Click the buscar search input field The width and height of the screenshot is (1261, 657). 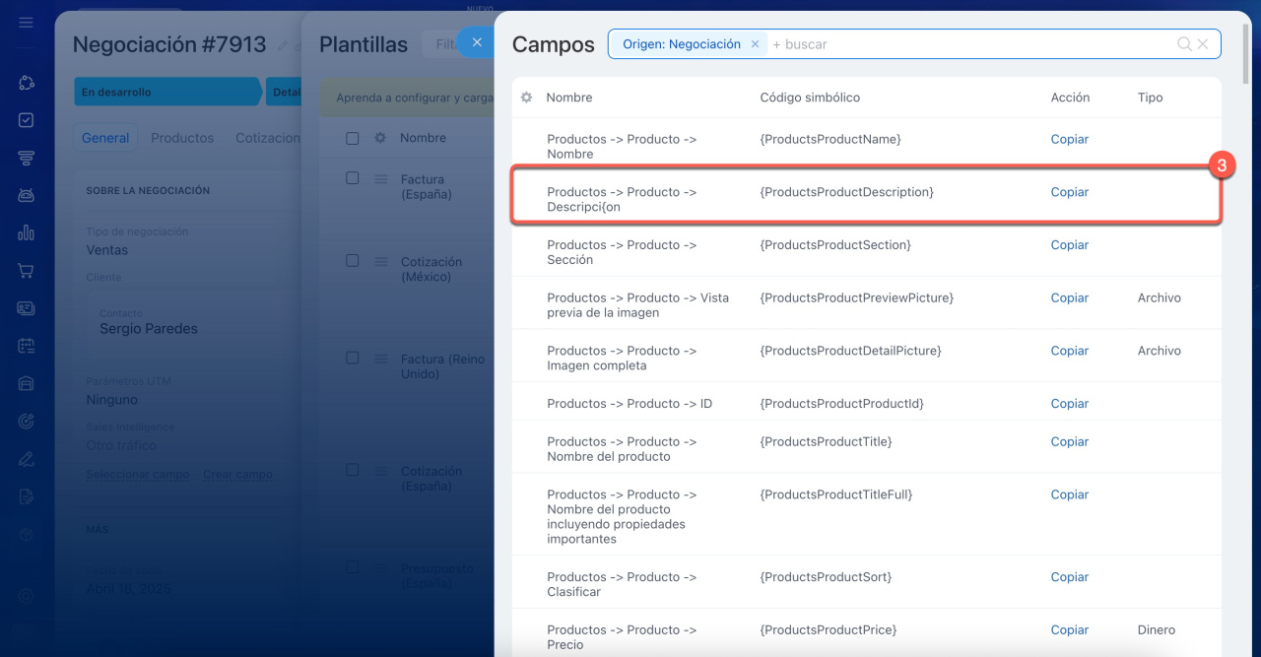pyautogui.click(x=965, y=44)
